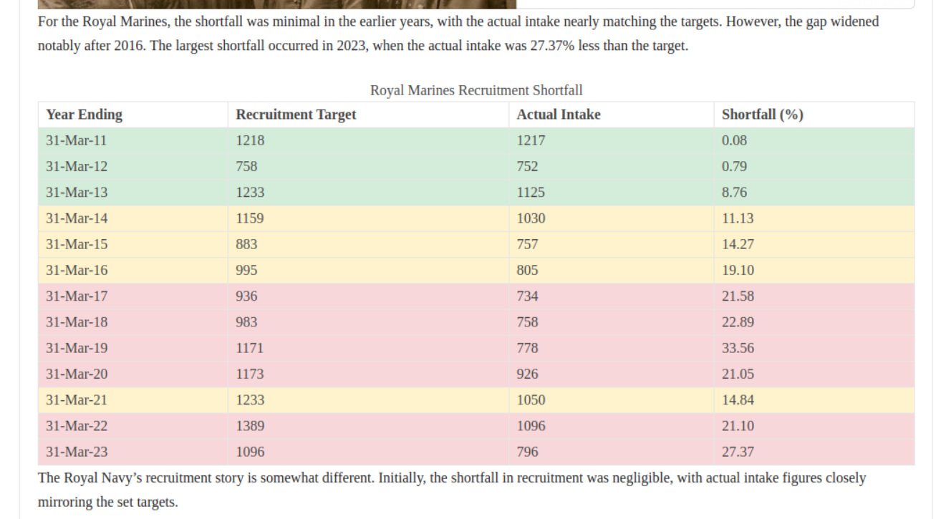Click recruitment target 883
The height and width of the screenshot is (519, 936).
tap(369, 244)
